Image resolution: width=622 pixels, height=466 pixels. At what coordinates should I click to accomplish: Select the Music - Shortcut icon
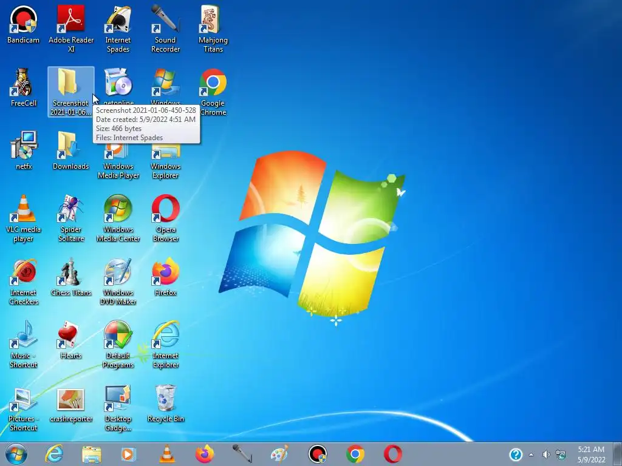coord(24,345)
